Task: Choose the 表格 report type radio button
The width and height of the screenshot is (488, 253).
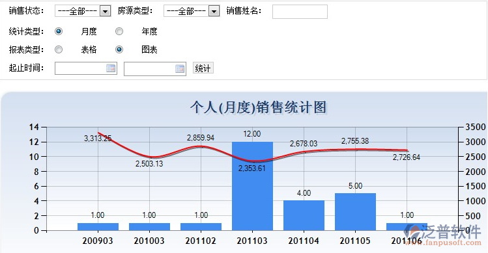Action: 59,49
